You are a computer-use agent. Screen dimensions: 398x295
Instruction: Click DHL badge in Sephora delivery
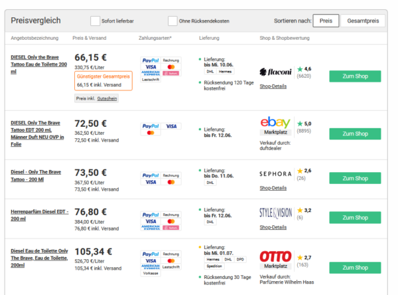210,183
